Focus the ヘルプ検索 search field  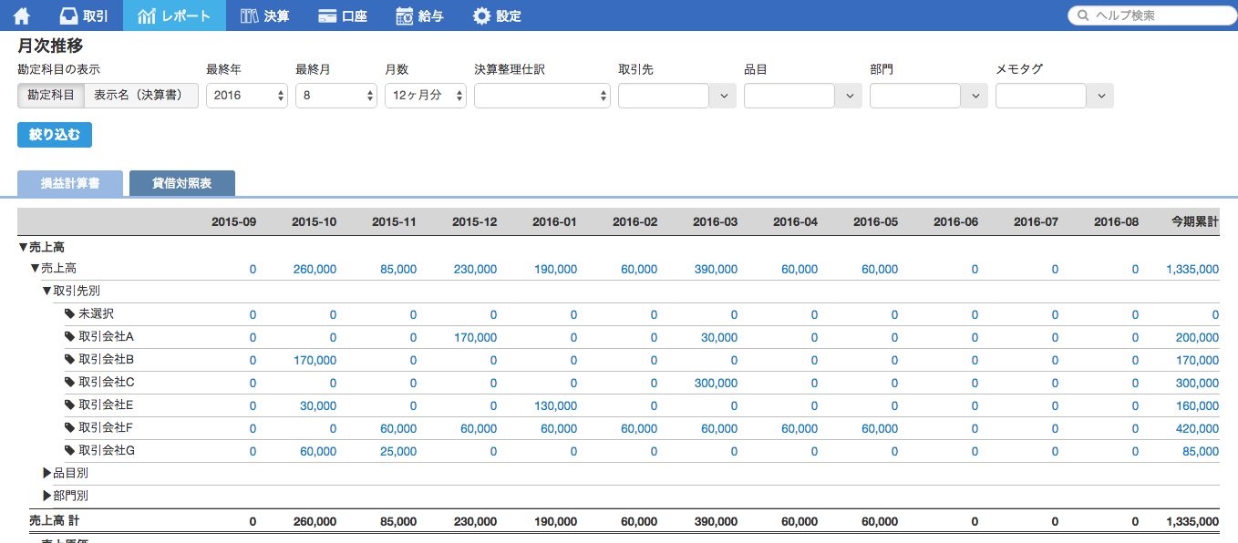pyautogui.click(x=1152, y=15)
